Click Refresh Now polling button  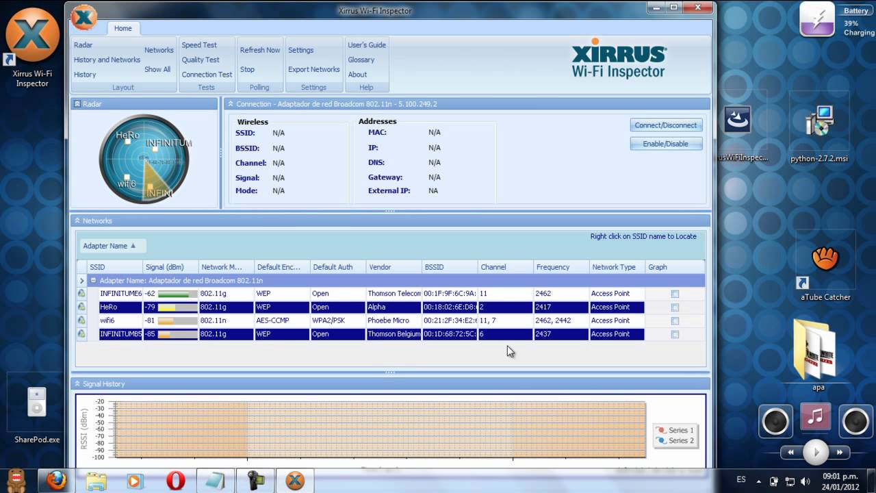pyautogui.click(x=259, y=50)
